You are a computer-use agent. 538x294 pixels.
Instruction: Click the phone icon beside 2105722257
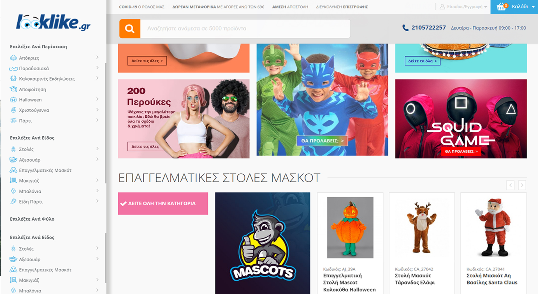click(405, 28)
